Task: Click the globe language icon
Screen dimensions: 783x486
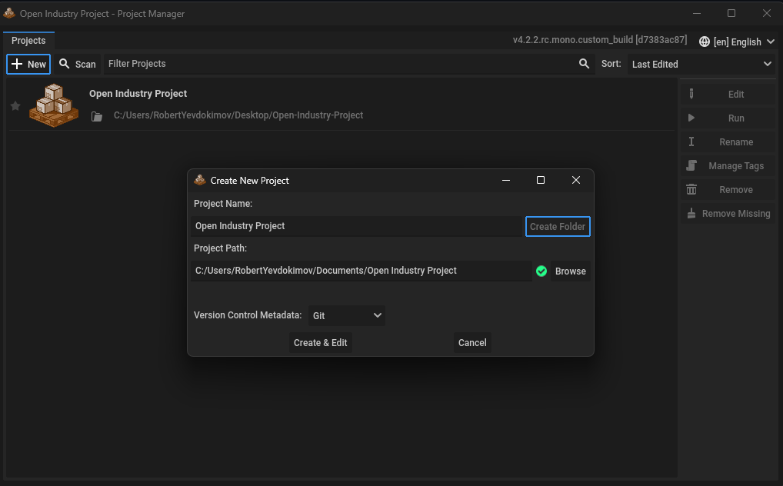Action: click(x=704, y=42)
